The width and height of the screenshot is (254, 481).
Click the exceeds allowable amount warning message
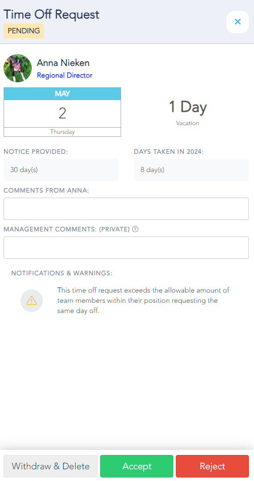tap(144, 301)
